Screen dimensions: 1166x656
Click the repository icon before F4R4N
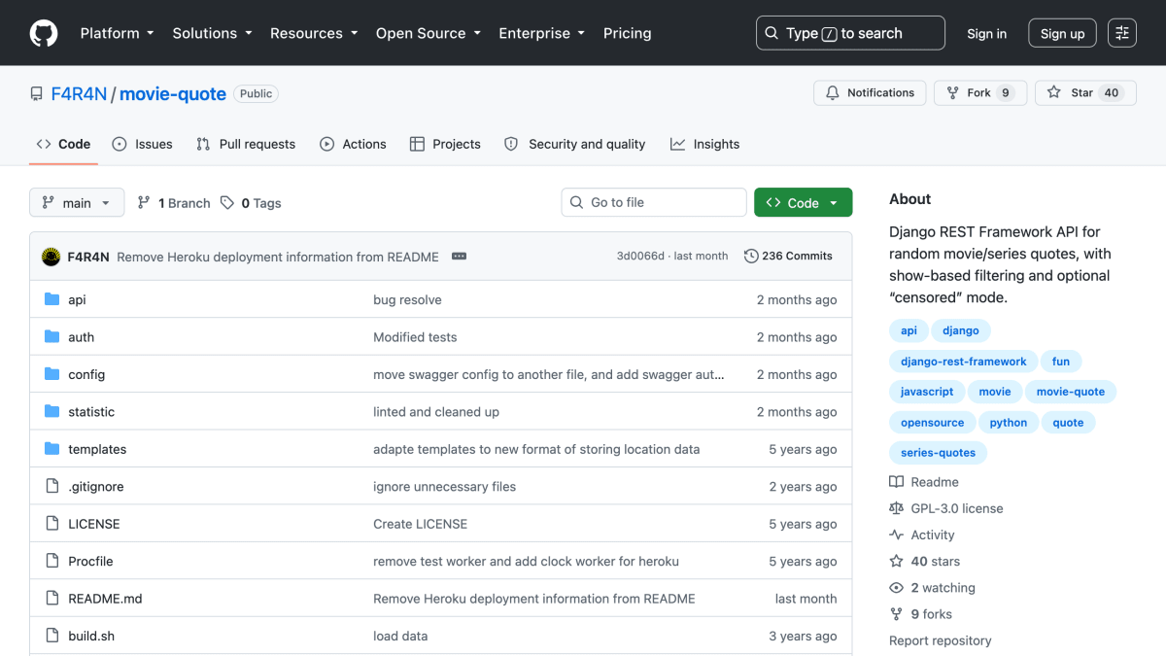click(37, 94)
